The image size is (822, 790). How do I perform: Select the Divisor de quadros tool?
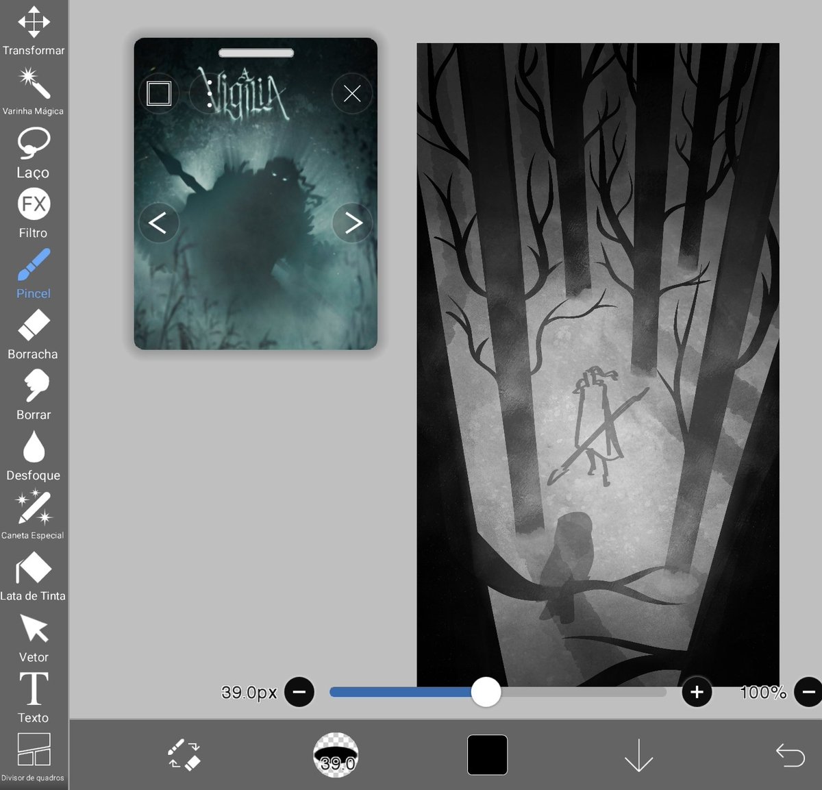click(33, 756)
